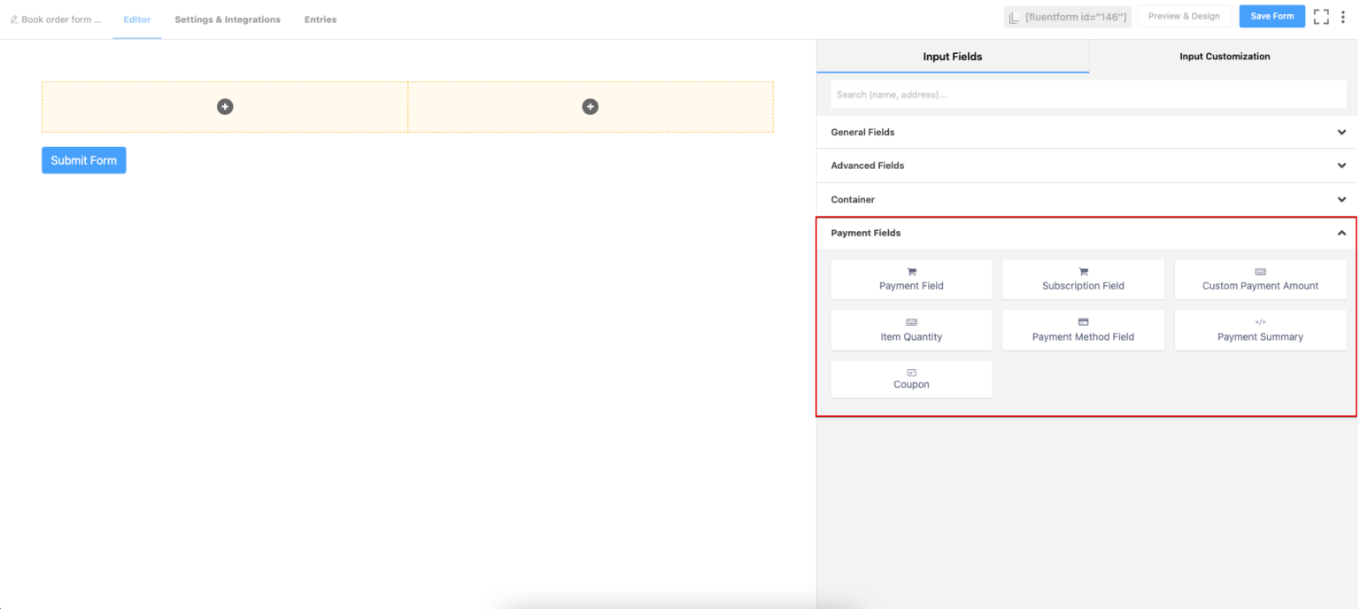Add the Payment Summary element

pyautogui.click(x=1260, y=330)
